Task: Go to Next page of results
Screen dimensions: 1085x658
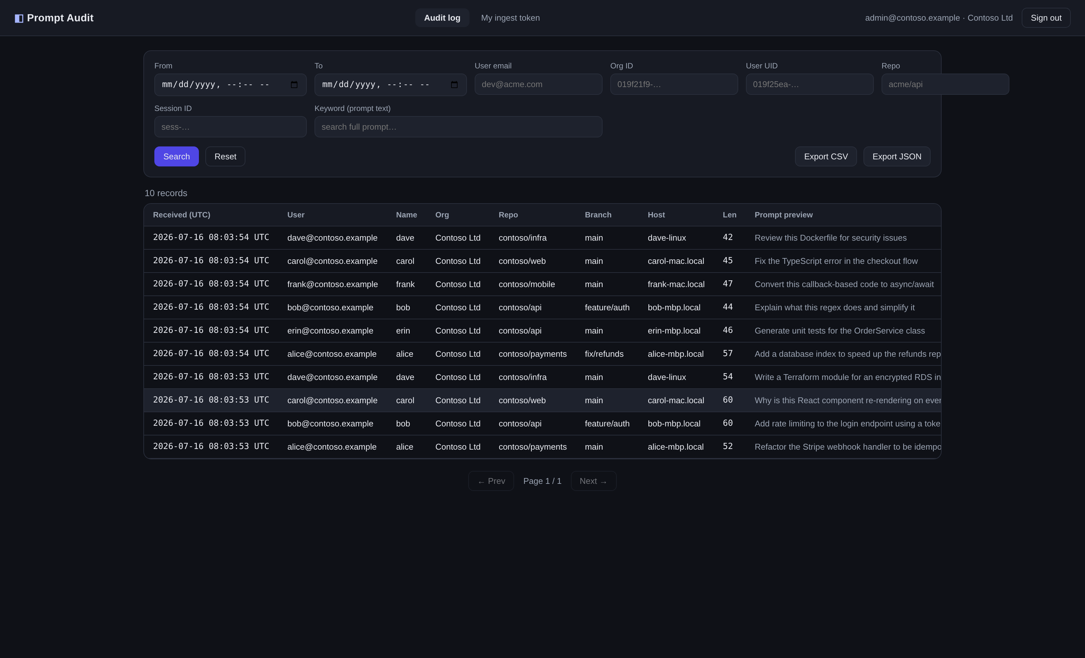Action: [593, 481]
